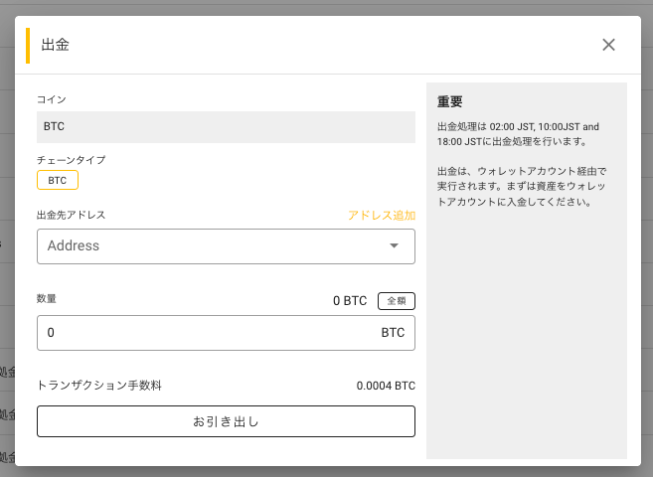
Task: Open the Address selection field
Action: (x=226, y=246)
